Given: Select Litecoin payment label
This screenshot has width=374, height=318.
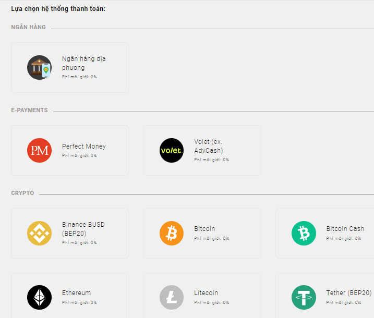Looking at the screenshot, I should (206, 293).
